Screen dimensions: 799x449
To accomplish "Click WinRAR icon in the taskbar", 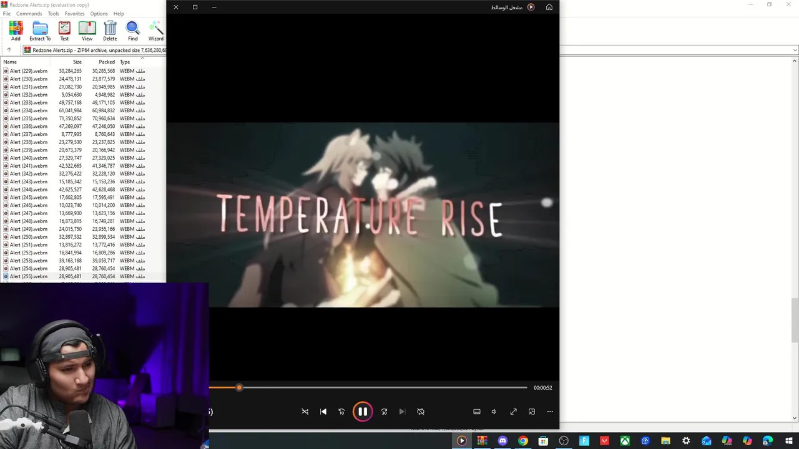I will click(x=482, y=441).
